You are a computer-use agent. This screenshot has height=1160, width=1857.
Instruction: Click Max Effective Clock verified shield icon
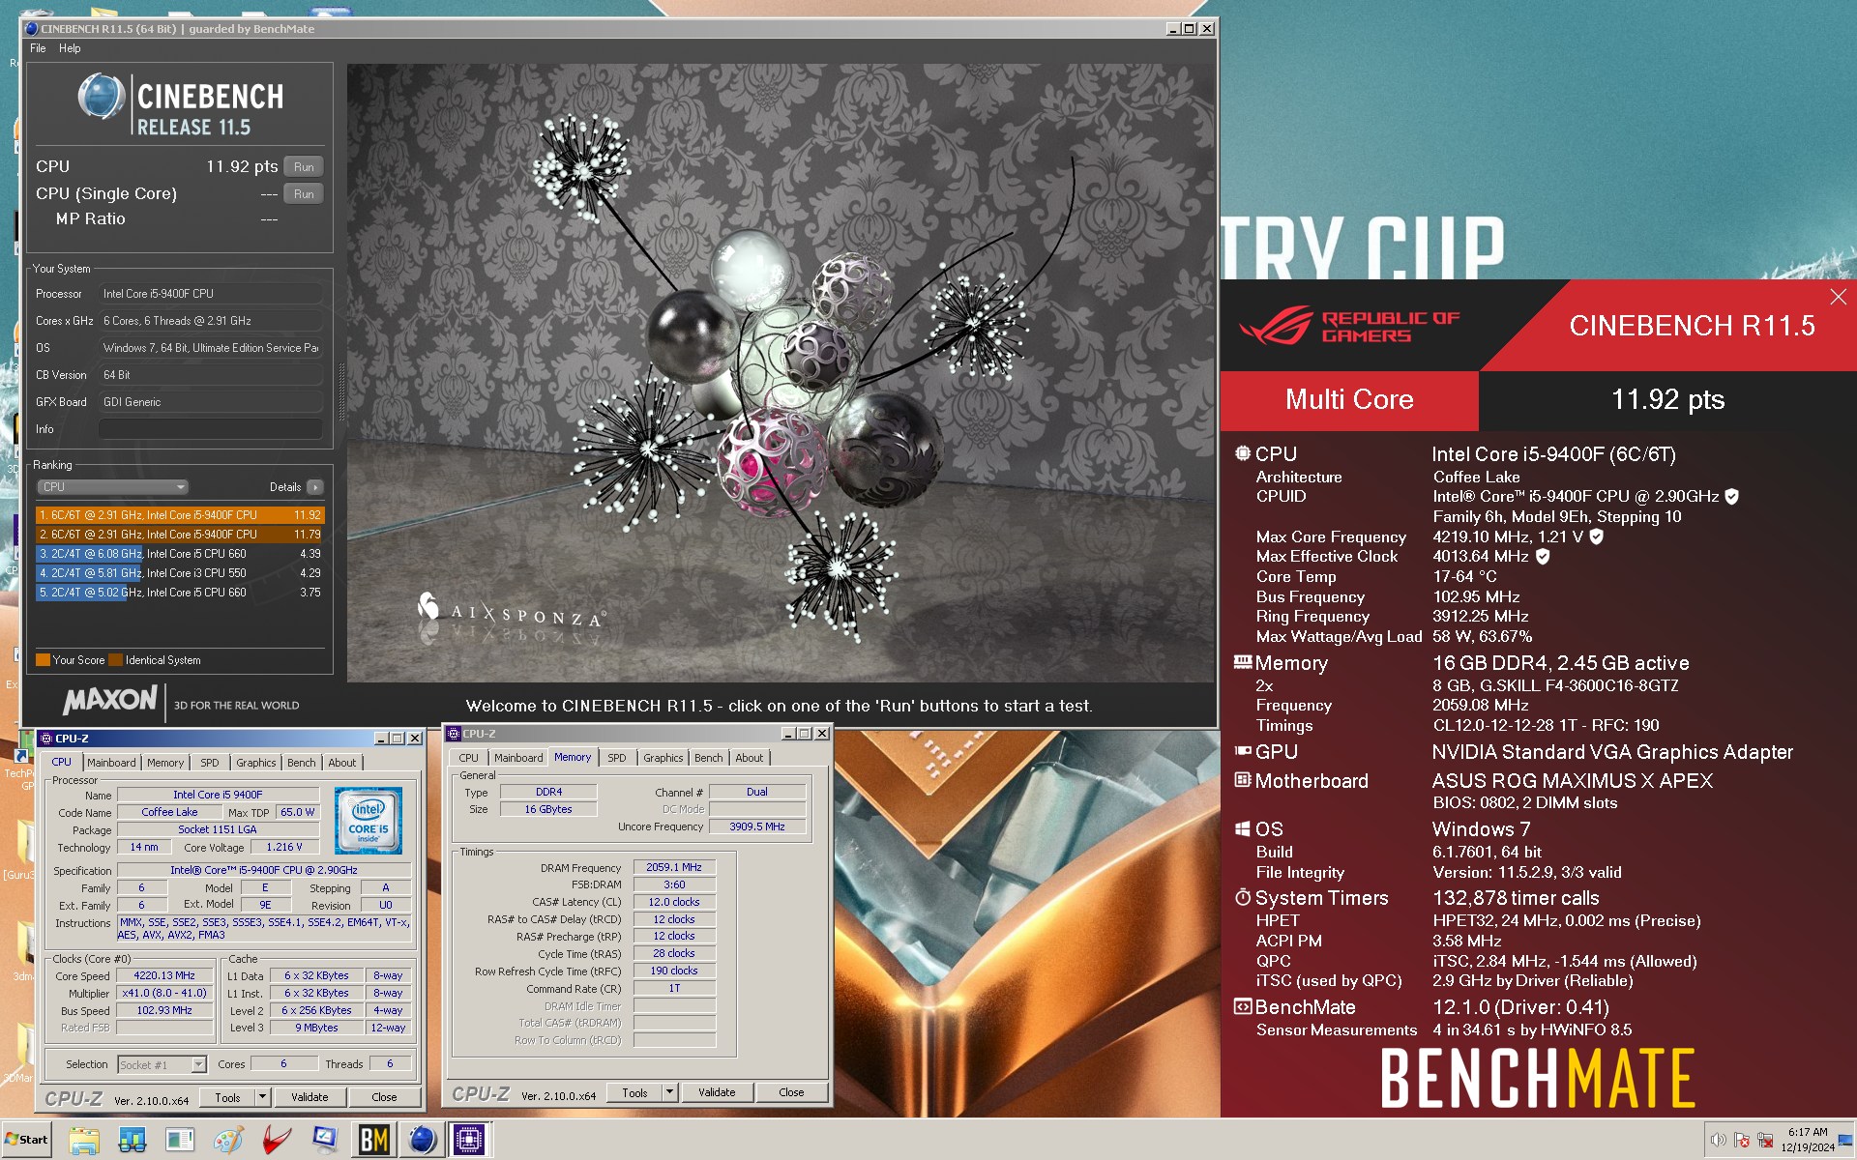click(x=1543, y=556)
